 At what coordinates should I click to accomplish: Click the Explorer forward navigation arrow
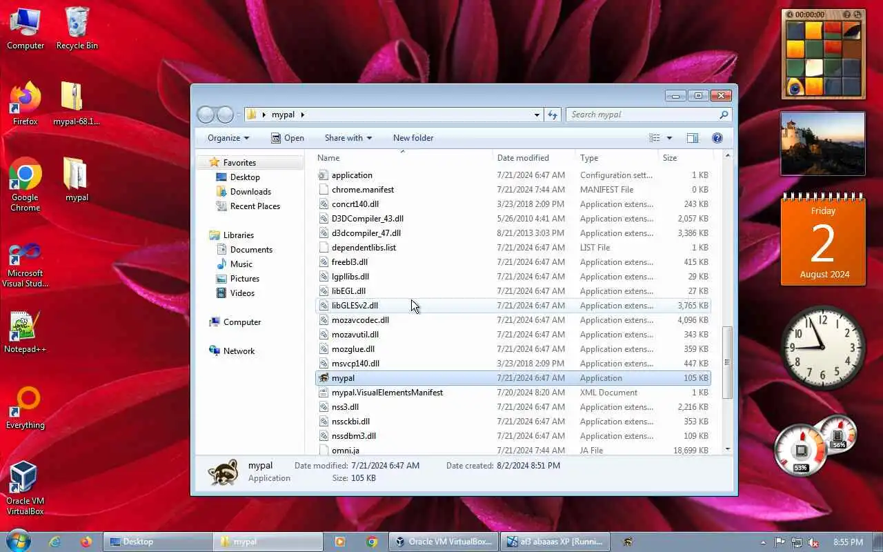click(x=225, y=115)
